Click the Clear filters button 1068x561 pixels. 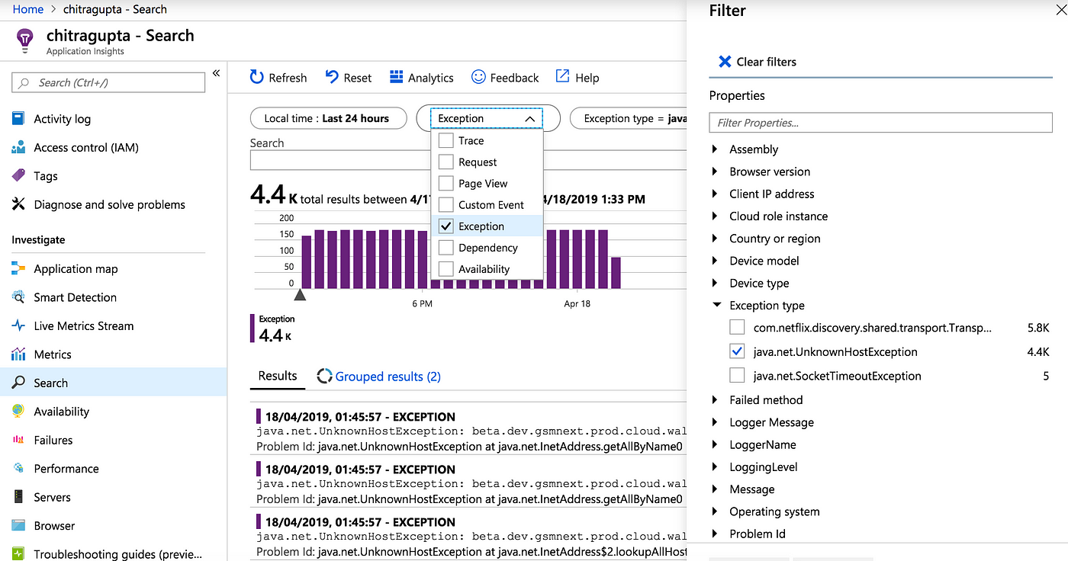[758, 62]
